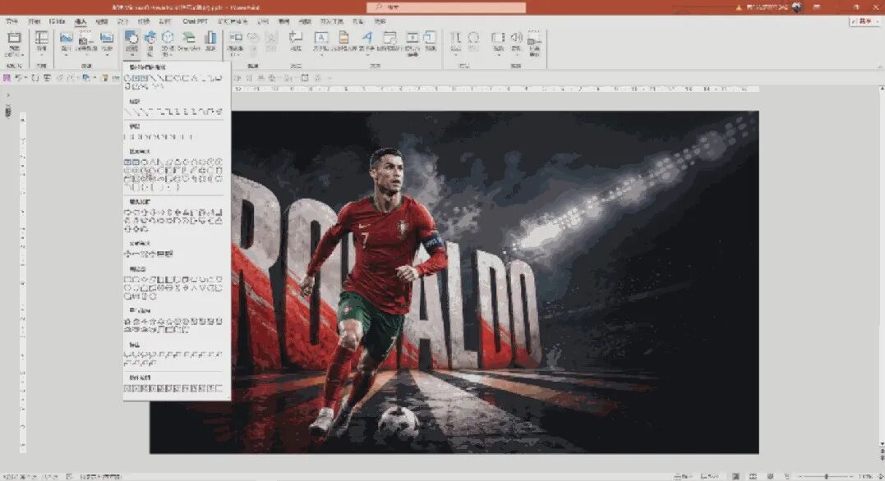The height and width of the screenshot is (481, 885).
Task: Click the Date and Time icon
Action: pos(389,37)
